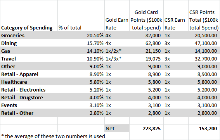Select the Gold total 223,825 cell

tap(146, 128)
